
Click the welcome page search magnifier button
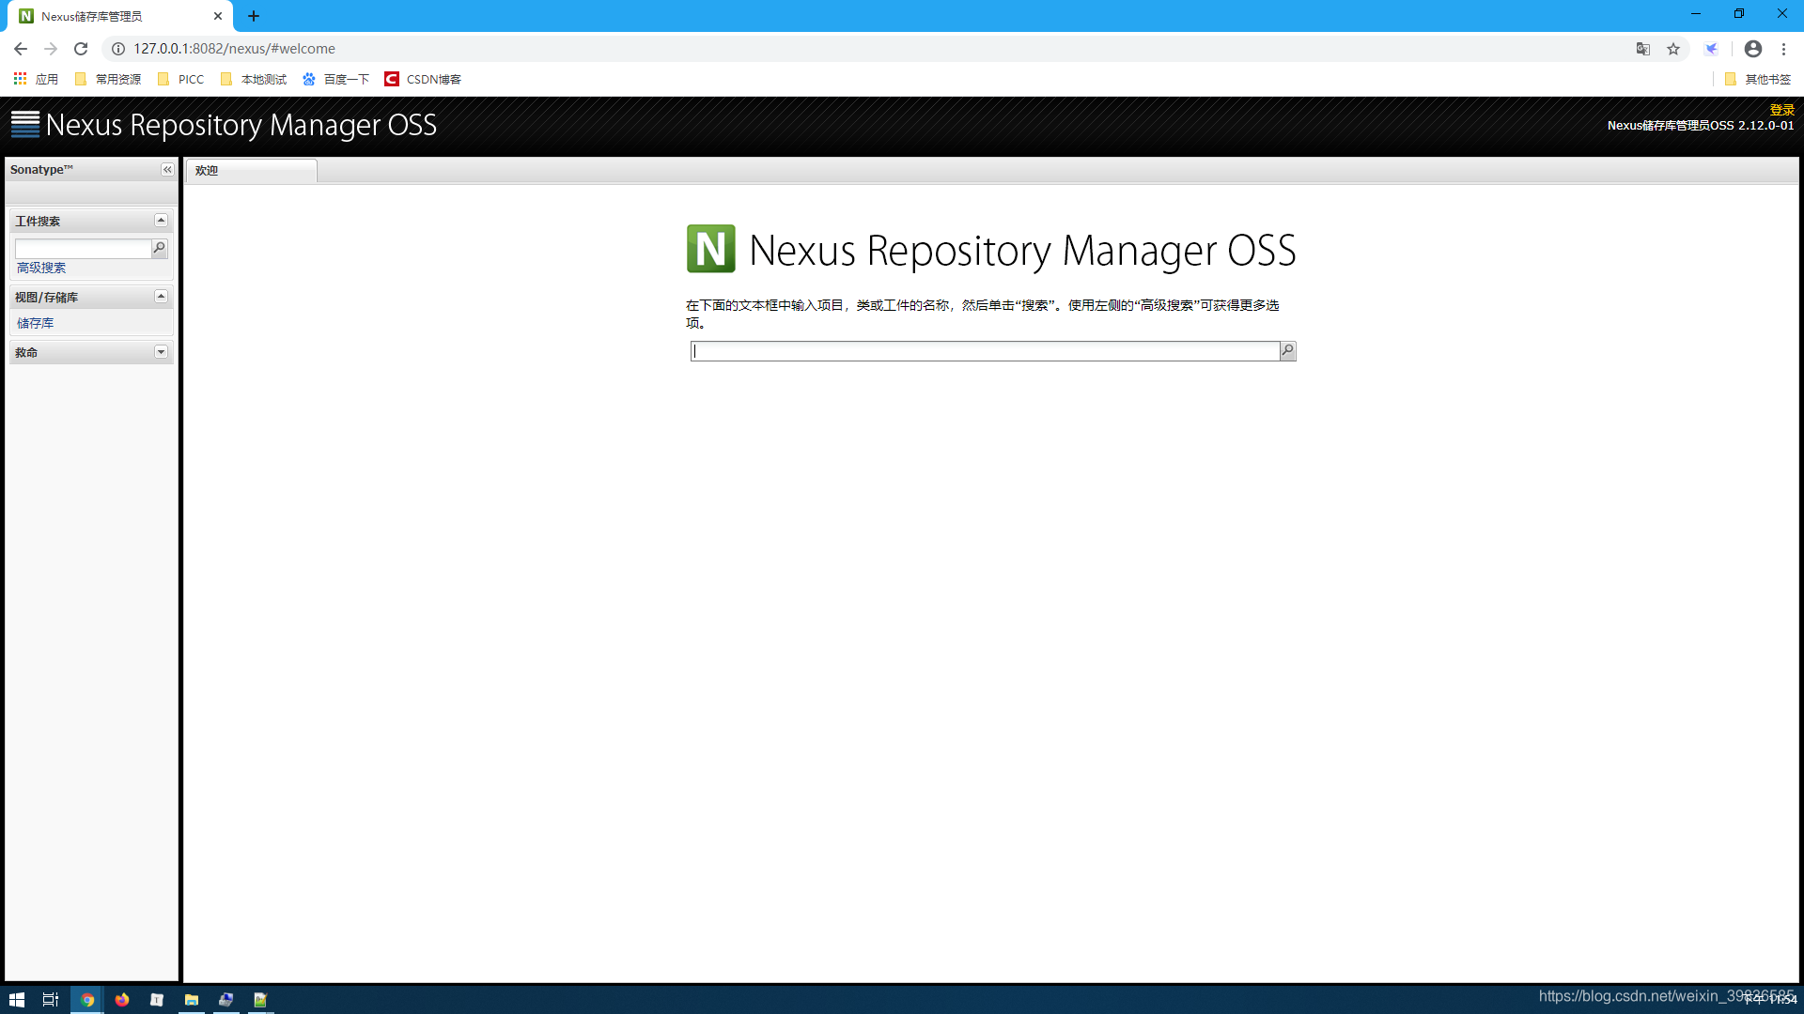(x=1288, y=350)
